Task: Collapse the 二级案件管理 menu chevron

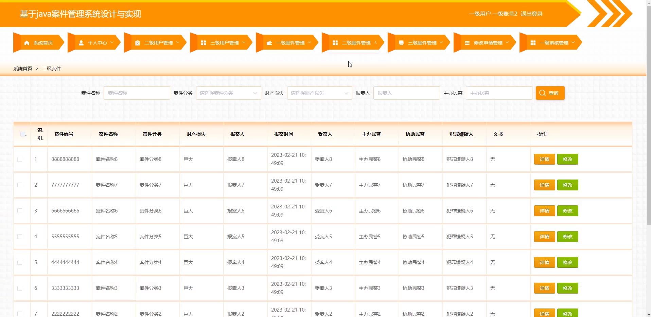Action: pyautogui.click(x=375, y=42)
